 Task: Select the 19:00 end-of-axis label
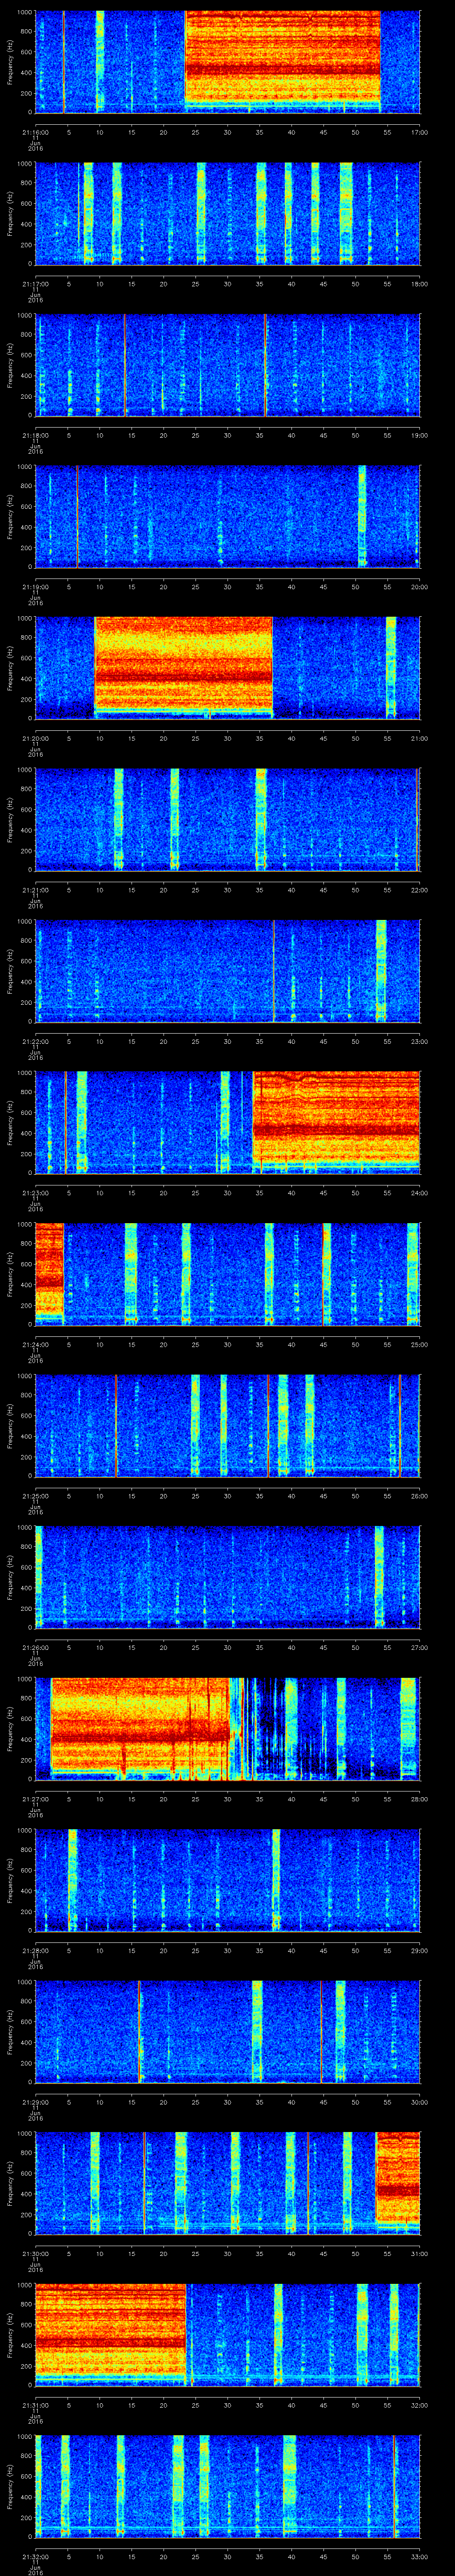419,435
